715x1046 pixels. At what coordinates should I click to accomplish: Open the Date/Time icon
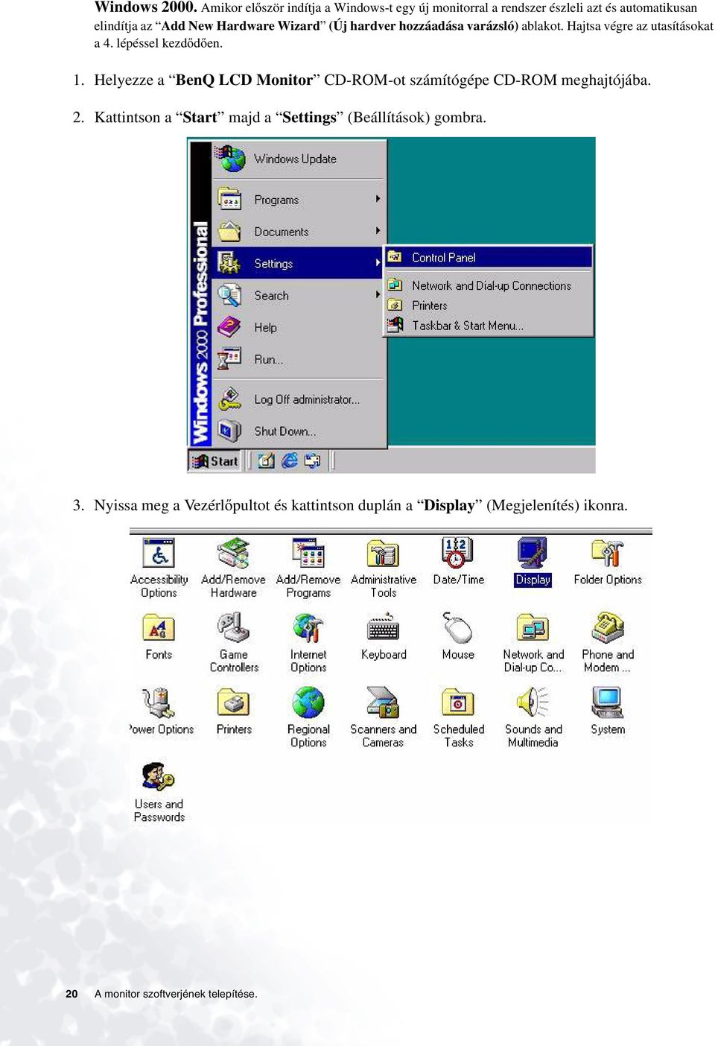click(457, 554)
